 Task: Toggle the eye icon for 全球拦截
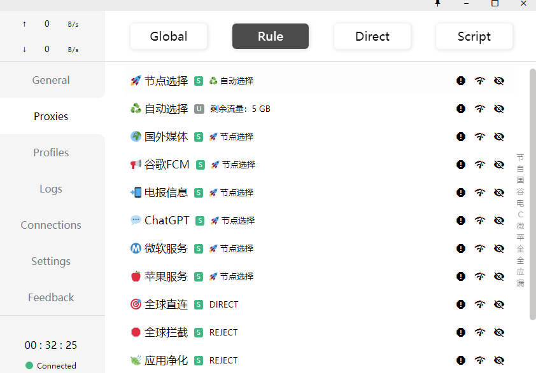(x=499, y=332)
